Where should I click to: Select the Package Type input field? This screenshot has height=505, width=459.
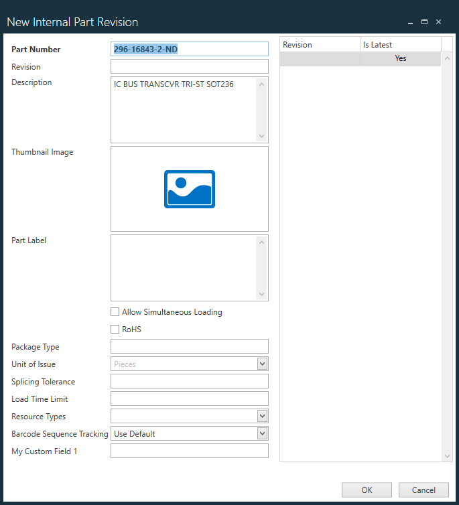click(189, 346)
